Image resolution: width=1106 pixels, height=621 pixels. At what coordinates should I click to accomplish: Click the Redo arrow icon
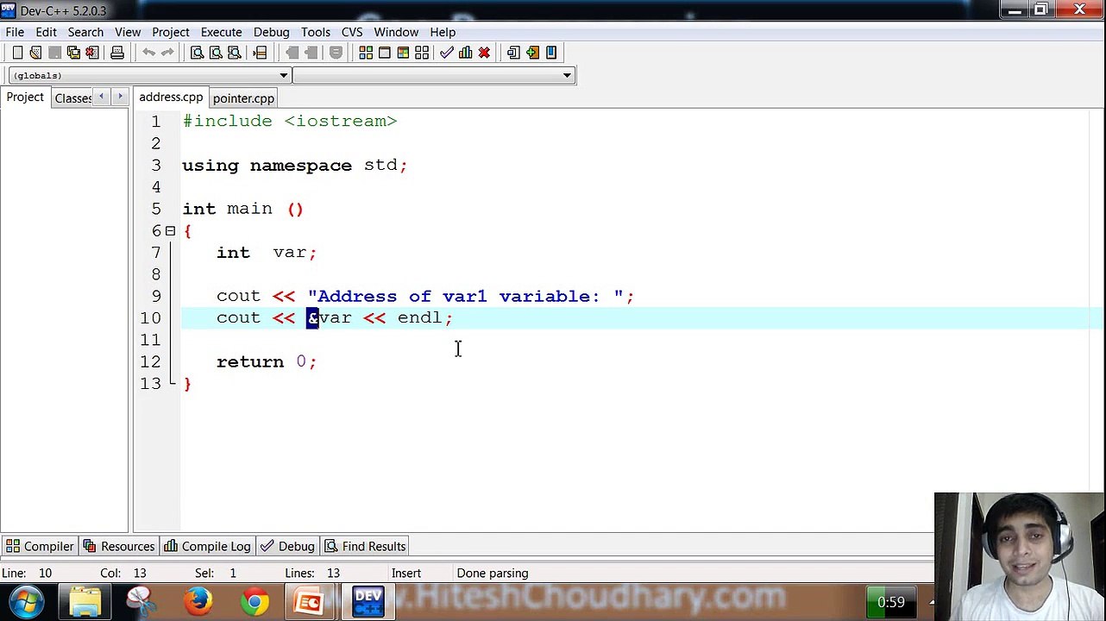[x=167, y=53]
